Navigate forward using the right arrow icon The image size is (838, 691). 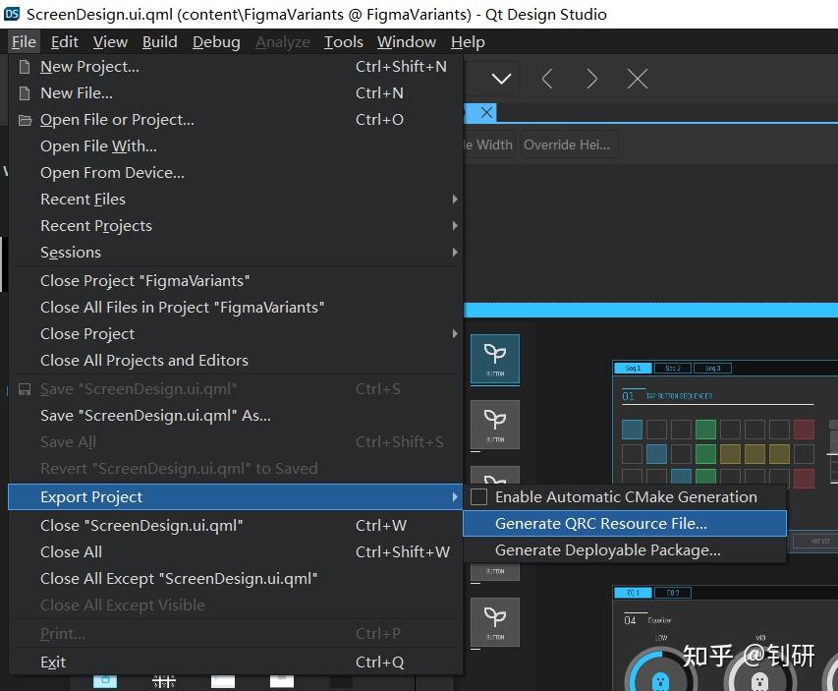click(x=591, y=79)
